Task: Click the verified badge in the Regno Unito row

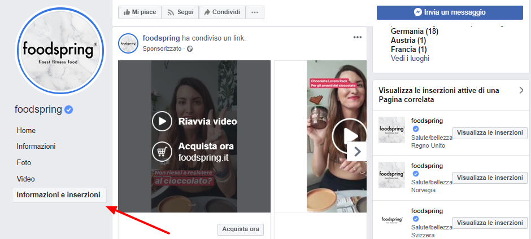Action: tap(416, 129)
